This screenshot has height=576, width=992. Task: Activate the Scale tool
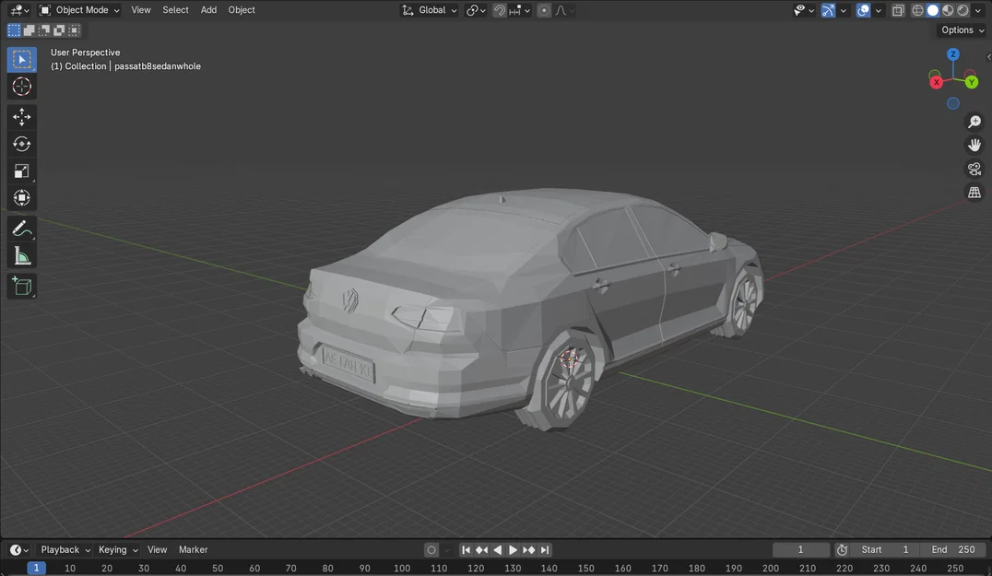(21, 170)
